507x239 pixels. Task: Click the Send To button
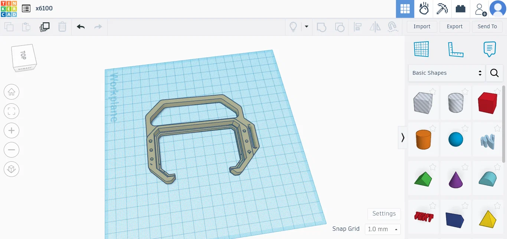coord(487,26)
